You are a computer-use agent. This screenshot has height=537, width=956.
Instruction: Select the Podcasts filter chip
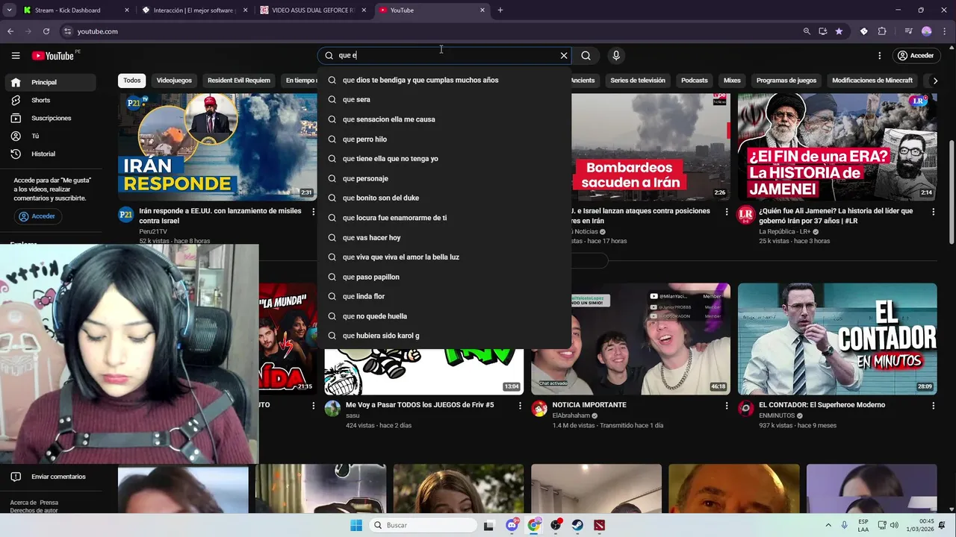tap(695, 81)
